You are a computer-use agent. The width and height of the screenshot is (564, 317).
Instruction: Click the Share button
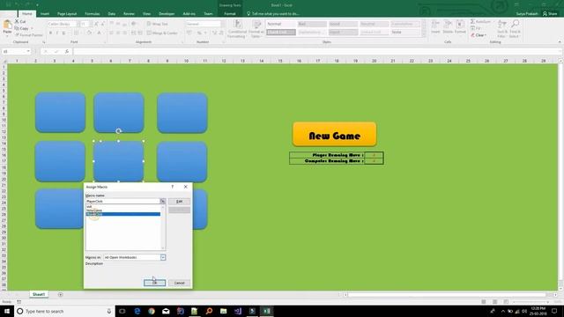[x=550, y=14]
